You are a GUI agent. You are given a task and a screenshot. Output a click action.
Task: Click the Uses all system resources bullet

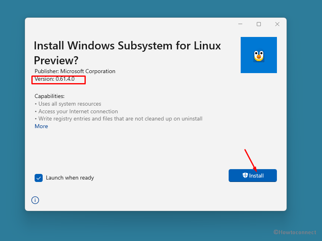(x=68, y=104)
